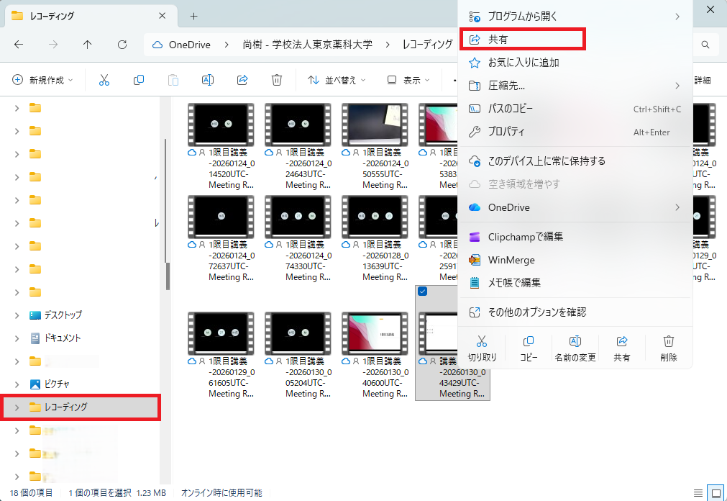Switch to details list view in status bar
This screenshot has height=501, width=727.
[698, 493]
